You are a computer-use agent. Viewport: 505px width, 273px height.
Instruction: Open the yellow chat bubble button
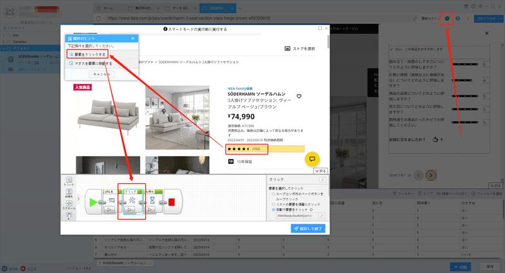pos(312,159)
